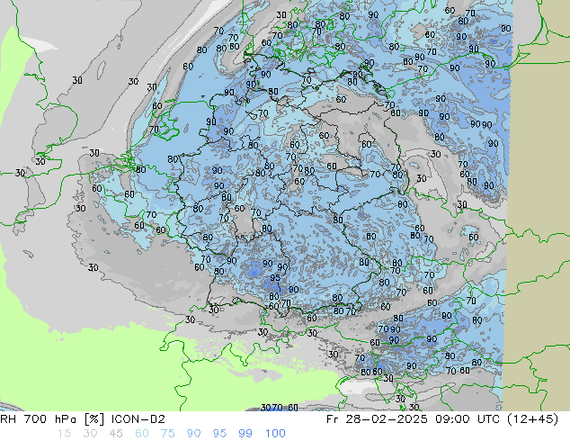Screen dimensions: 570x441
Task: Click the 'RH 700 hPa [%] ICON-D2' title
Action: [83, 419]
